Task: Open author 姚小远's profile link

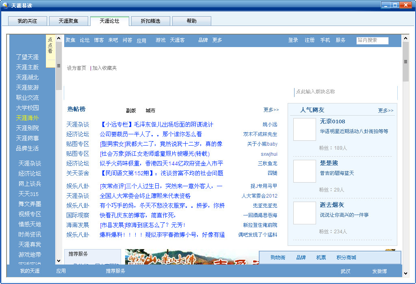Action: (270, 125)
